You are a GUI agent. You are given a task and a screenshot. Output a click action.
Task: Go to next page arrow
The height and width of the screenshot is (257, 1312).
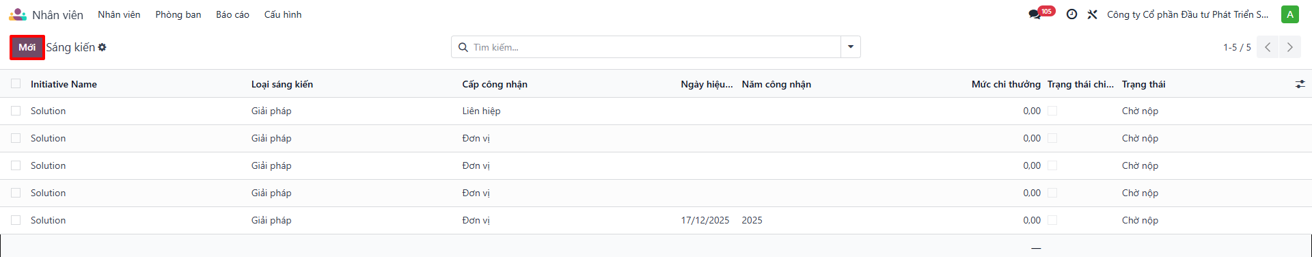pos(1290,47)
